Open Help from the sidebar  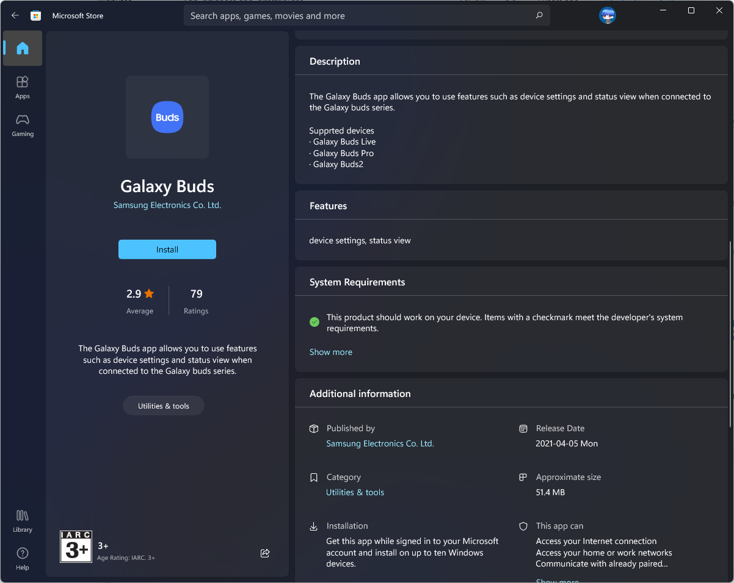(x=23, y=559)
